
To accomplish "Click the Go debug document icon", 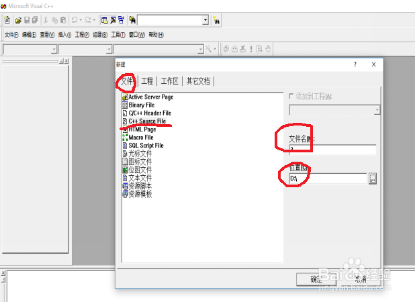I will click(x=259, y=49).
